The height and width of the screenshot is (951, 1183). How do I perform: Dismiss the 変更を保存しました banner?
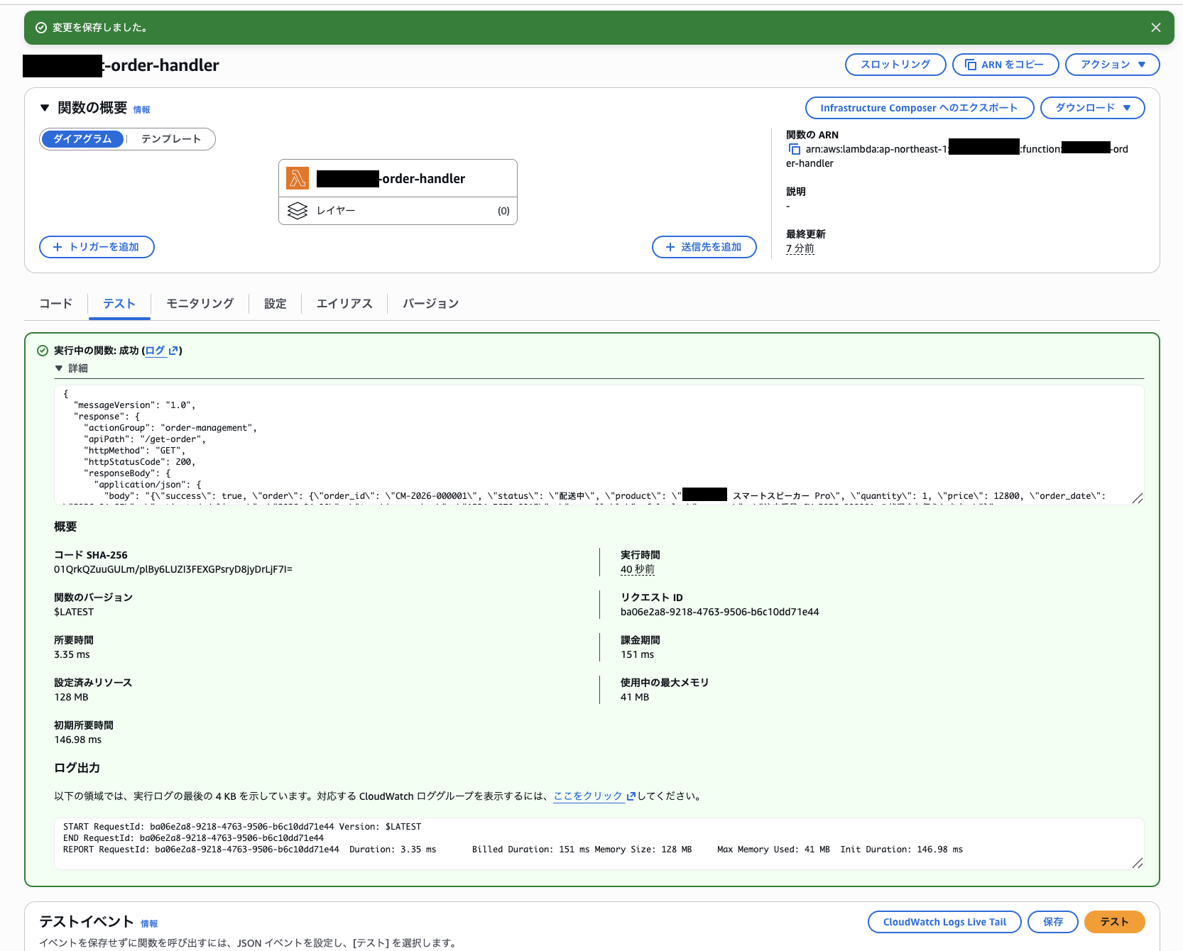pos(1155,27)
